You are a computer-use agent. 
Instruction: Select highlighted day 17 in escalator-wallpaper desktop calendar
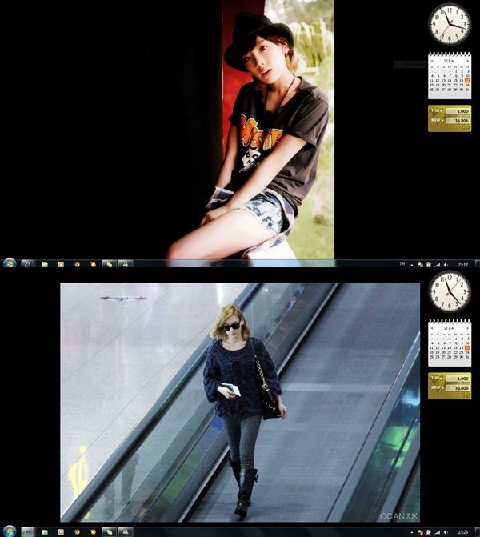point(467,347)
